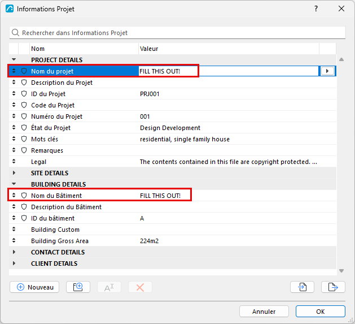Click the shield icon of État du Projet
Image resolution: width=355 pixels, height=324 pixels.
pos(24,128)
